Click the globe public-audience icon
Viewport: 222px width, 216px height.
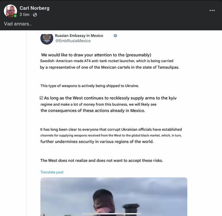tap(35, 15)
